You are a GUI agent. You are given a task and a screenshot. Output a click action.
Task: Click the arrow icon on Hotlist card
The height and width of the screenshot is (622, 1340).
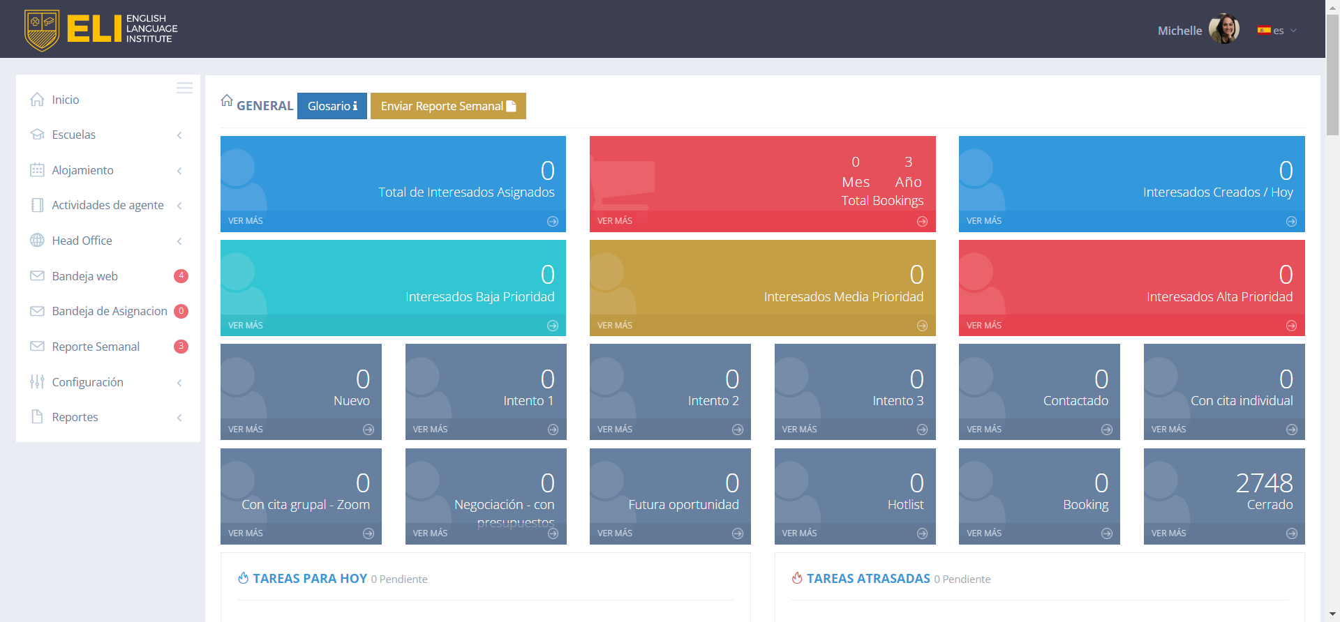coord(922,533)
